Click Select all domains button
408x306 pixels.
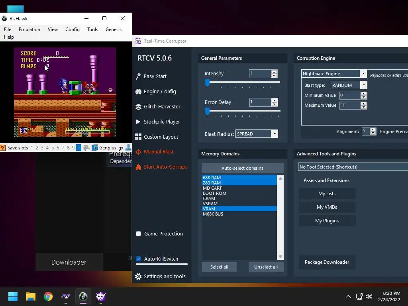tap(220, 267)
